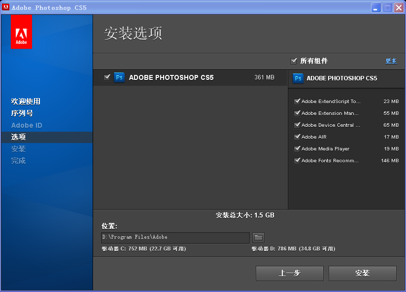Image resolution: width=406 pixels, height=292 pixels.
Task: Select the 选项 step in the sidebar
Action: tap(47, 137)
